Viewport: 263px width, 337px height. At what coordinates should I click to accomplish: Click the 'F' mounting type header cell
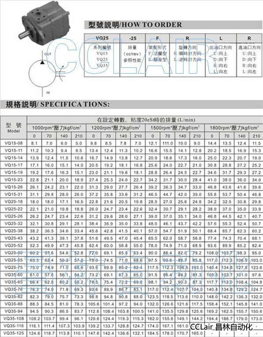(158, 38)
